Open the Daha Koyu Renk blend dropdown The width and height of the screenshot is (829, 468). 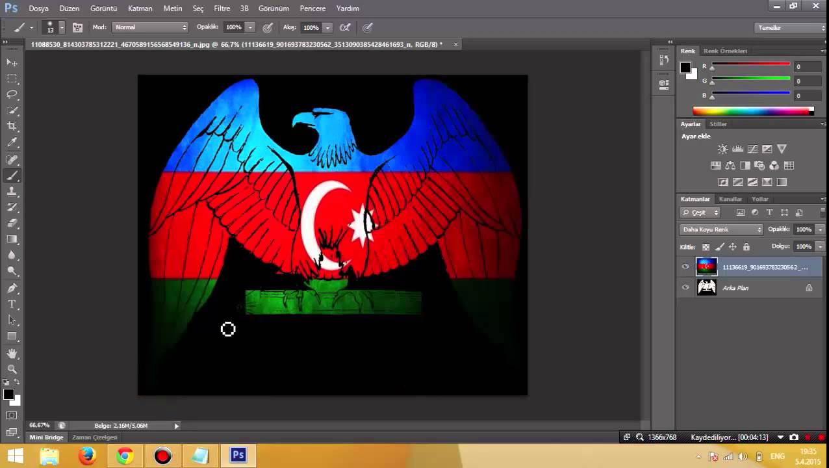coord(721,229)
